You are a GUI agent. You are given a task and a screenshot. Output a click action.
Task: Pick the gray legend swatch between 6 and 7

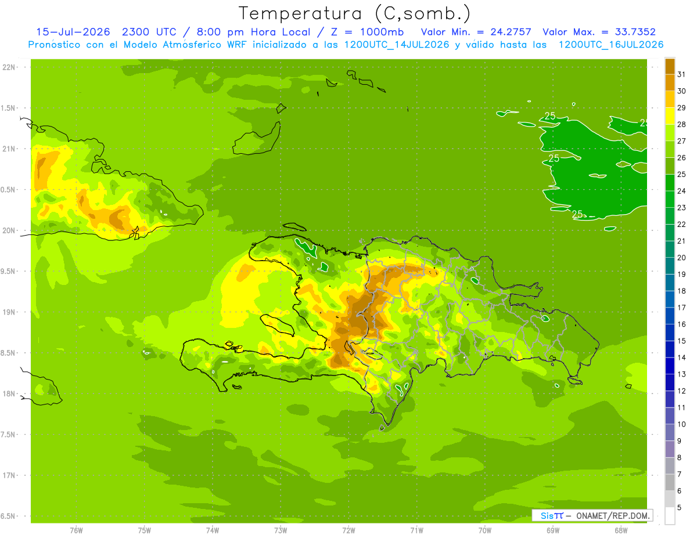point(670,482)
